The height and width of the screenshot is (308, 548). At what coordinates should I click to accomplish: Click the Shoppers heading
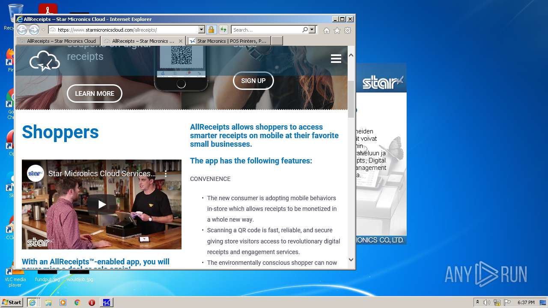point(60,132)
